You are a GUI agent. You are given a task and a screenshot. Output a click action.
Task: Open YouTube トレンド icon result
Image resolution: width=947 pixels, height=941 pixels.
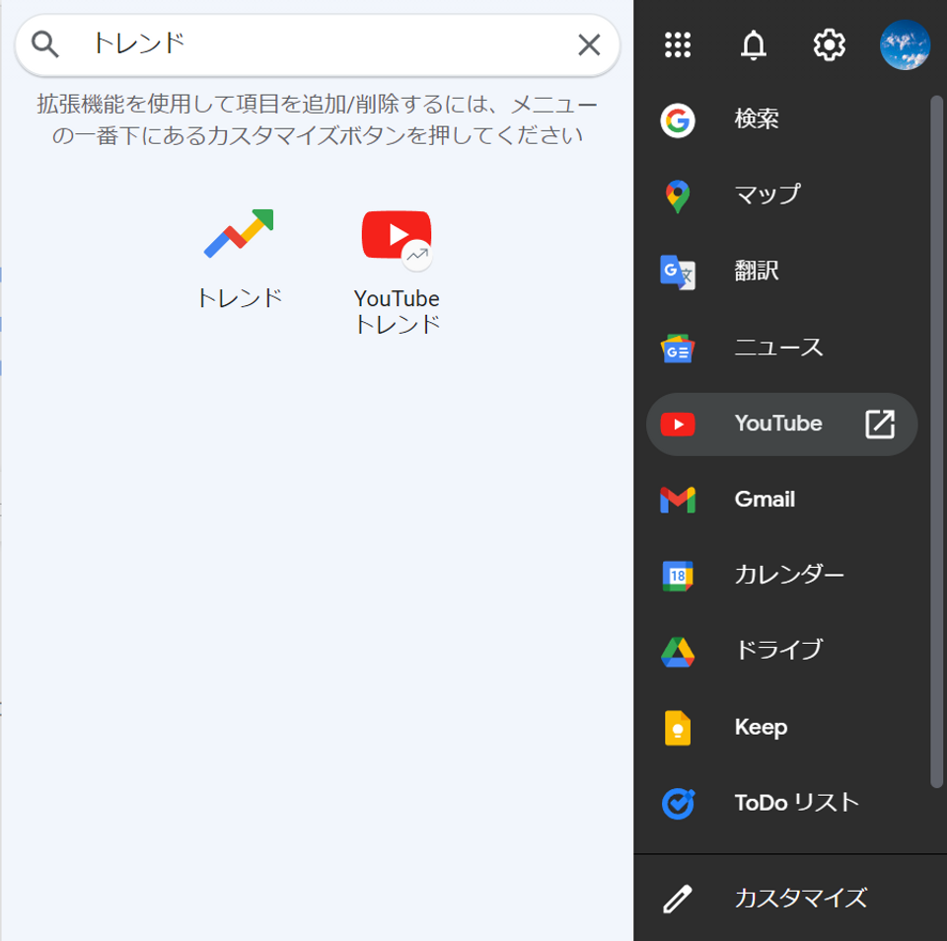(x=397, y=239)
